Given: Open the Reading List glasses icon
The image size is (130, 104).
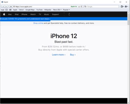Looking at the screenshot, I should click(x=3, y=10).
